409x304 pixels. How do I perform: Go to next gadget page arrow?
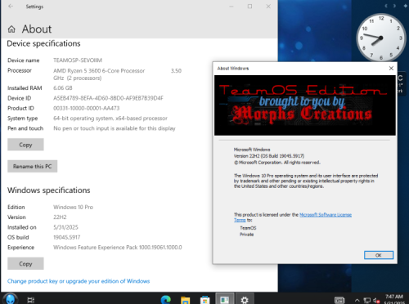394,6
